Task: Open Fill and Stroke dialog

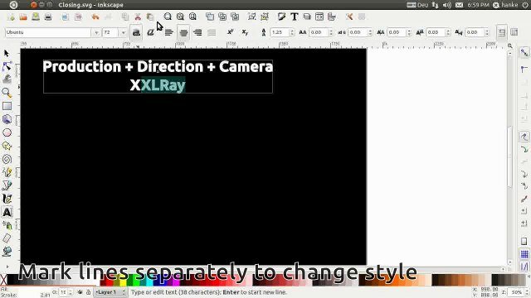Action: point(281,17)
